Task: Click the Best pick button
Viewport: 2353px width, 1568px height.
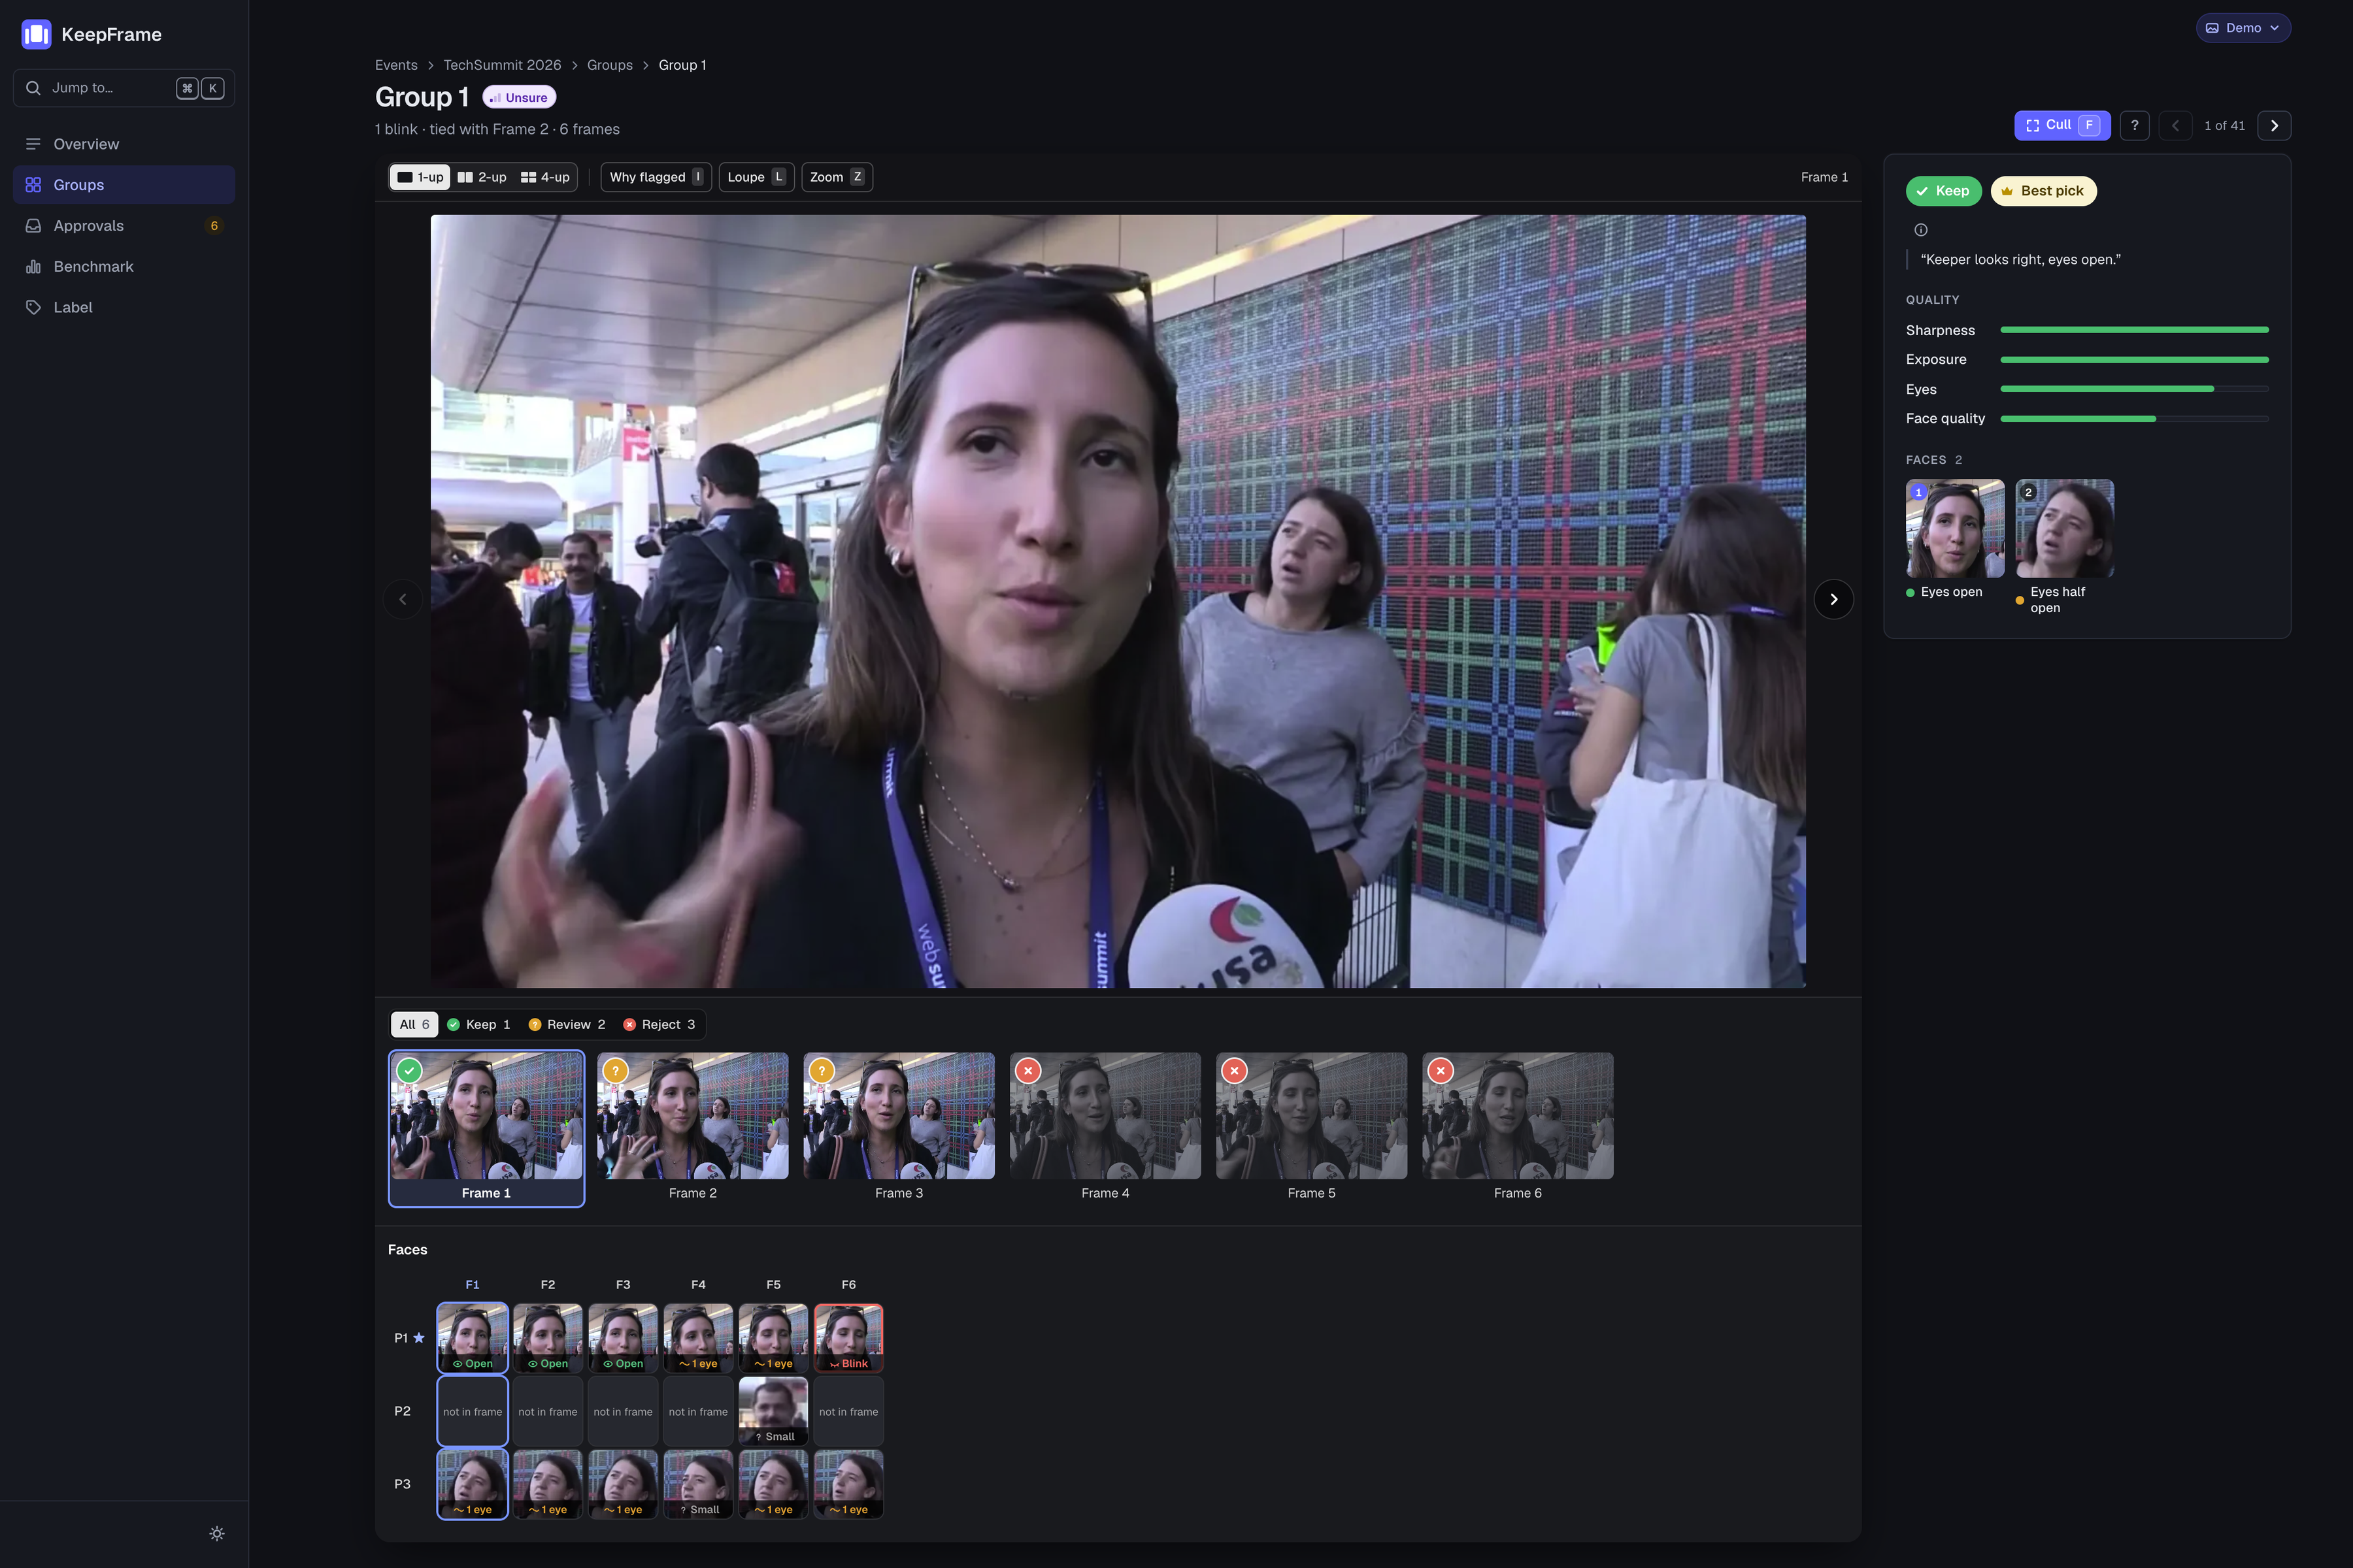Action: (2043, 191)
